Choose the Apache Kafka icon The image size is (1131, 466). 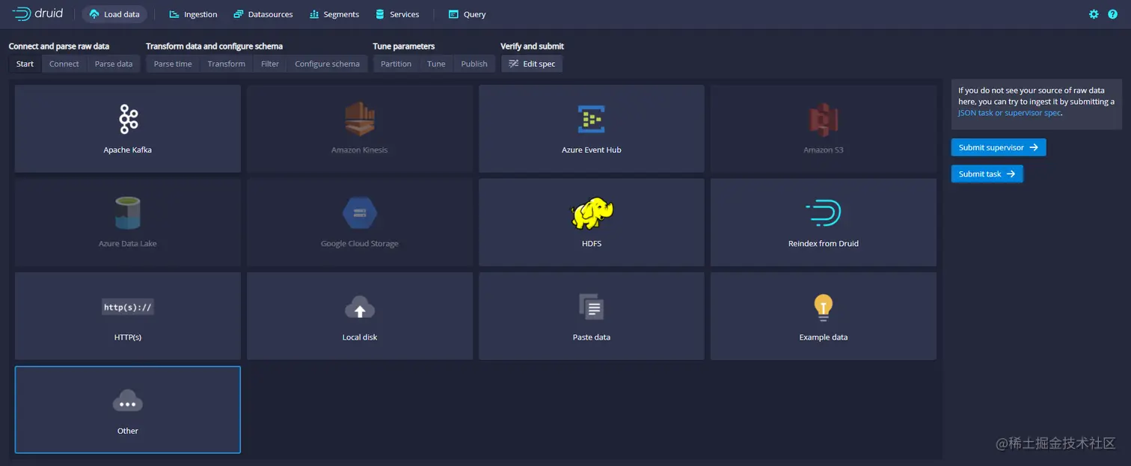[x=128, y=119]
